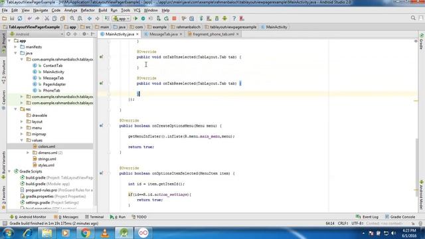This screenshot has width=425, height=239.
Task: Expand the dimens.xml node
Action: click(28, 153)
